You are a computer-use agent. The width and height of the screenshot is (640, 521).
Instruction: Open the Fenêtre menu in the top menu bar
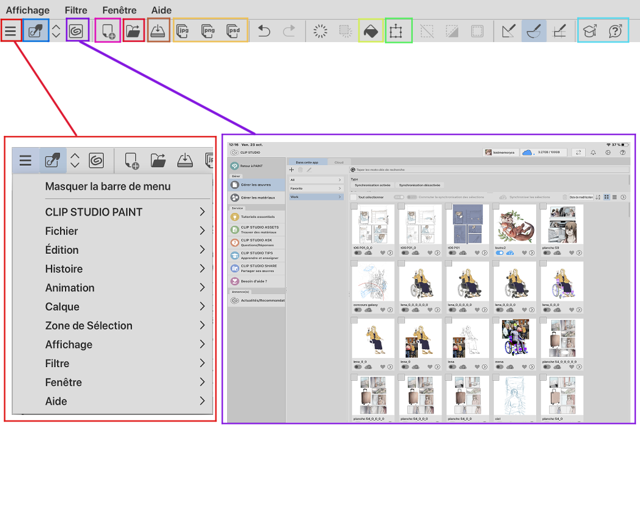point(119,10)
